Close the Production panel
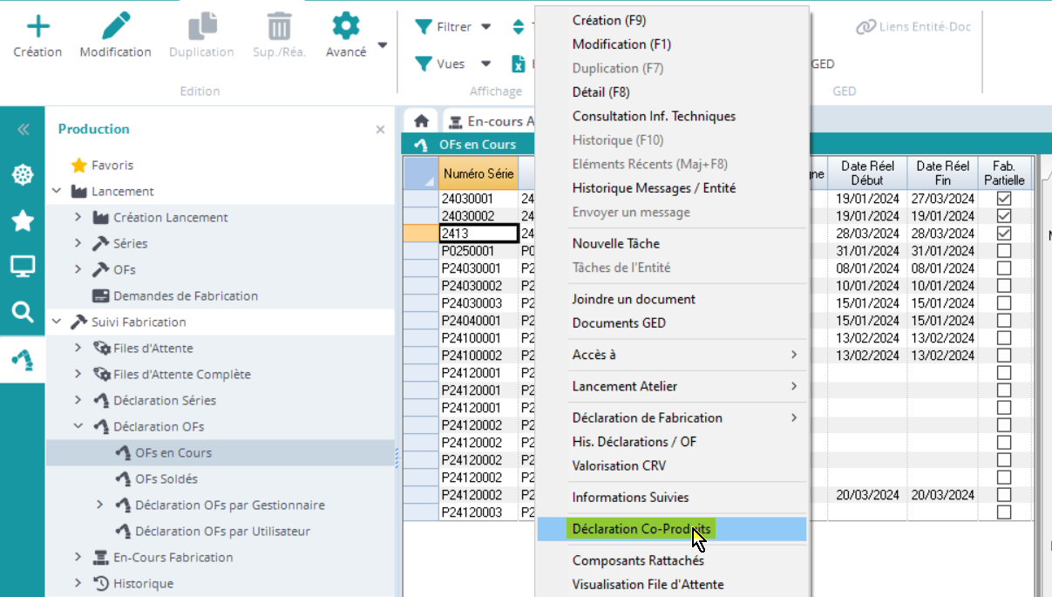This screenshot has width=1052, height=597. [380, 130]
